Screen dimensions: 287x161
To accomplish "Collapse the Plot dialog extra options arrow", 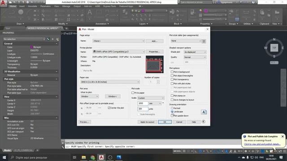I will point(203,122).
